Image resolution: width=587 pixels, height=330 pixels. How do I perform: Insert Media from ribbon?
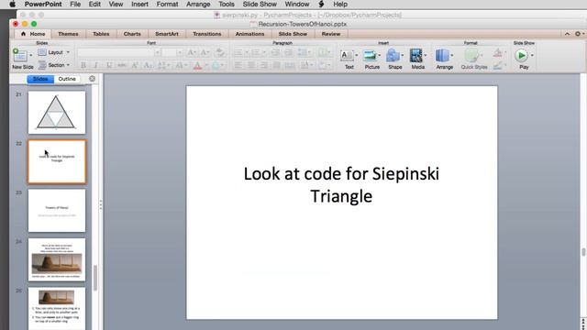(x=415, y=55)
